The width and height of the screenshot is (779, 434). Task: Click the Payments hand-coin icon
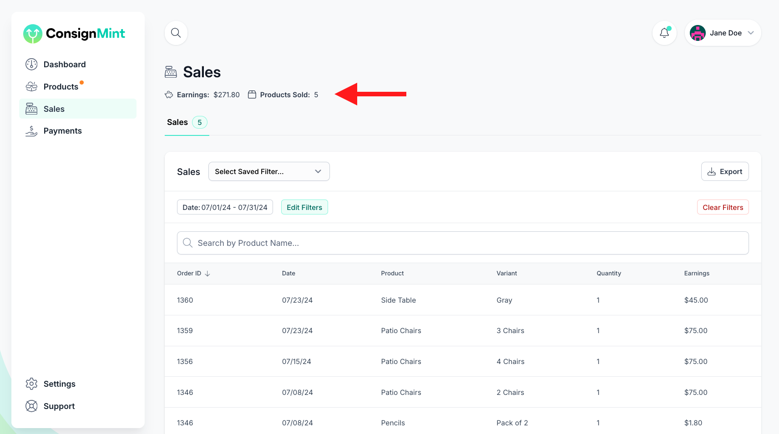point(31,131)
